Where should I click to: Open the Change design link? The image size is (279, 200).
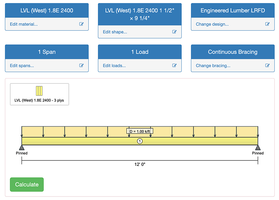[x=212, y=24]
